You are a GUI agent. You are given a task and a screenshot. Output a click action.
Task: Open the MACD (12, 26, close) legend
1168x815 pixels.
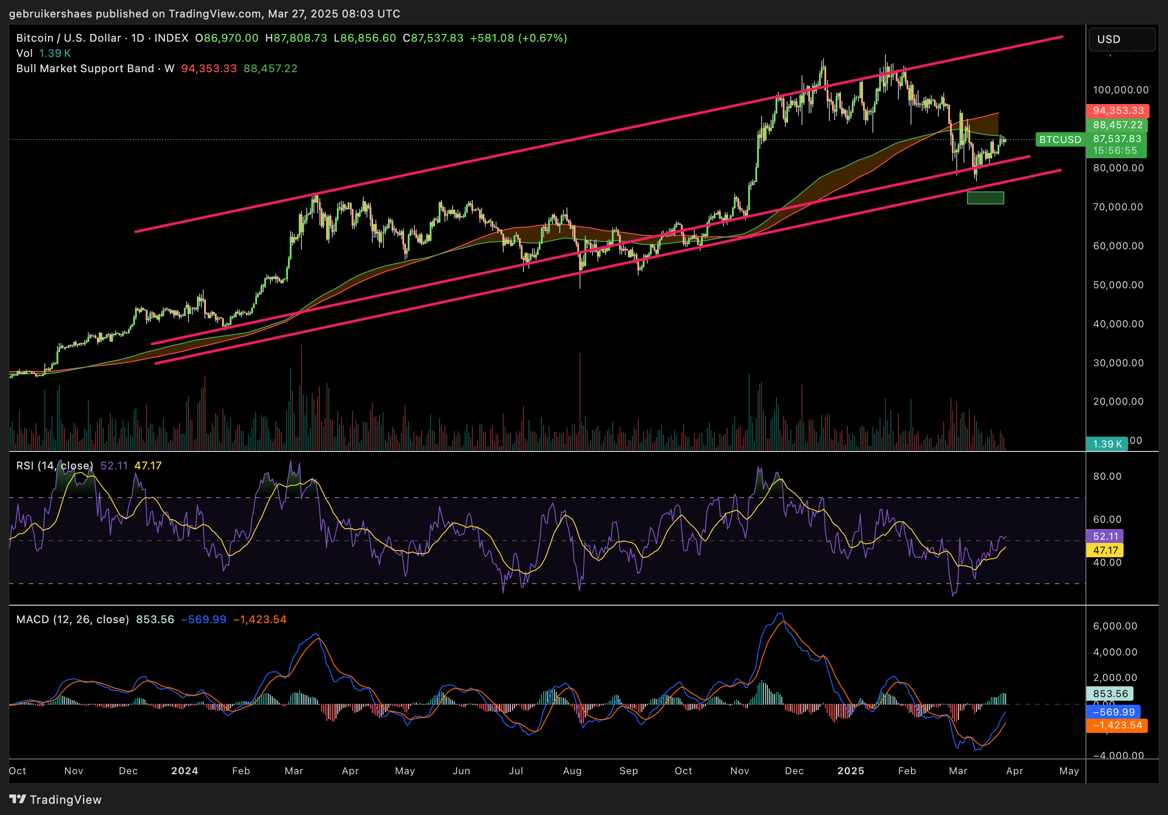coord(72,619)
